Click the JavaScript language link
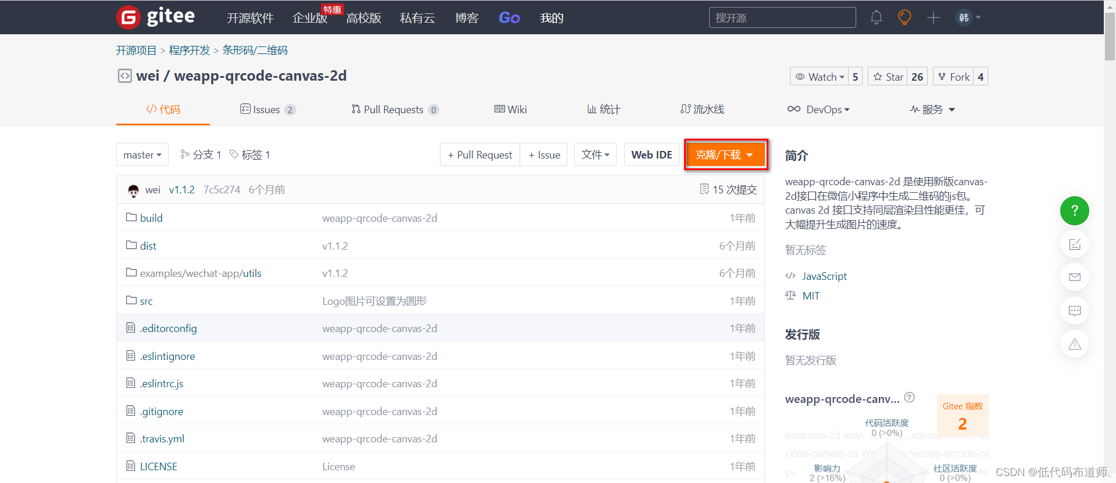 pos(824,276)
